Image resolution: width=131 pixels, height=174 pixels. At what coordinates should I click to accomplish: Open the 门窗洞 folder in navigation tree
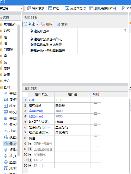coord(1,49)
